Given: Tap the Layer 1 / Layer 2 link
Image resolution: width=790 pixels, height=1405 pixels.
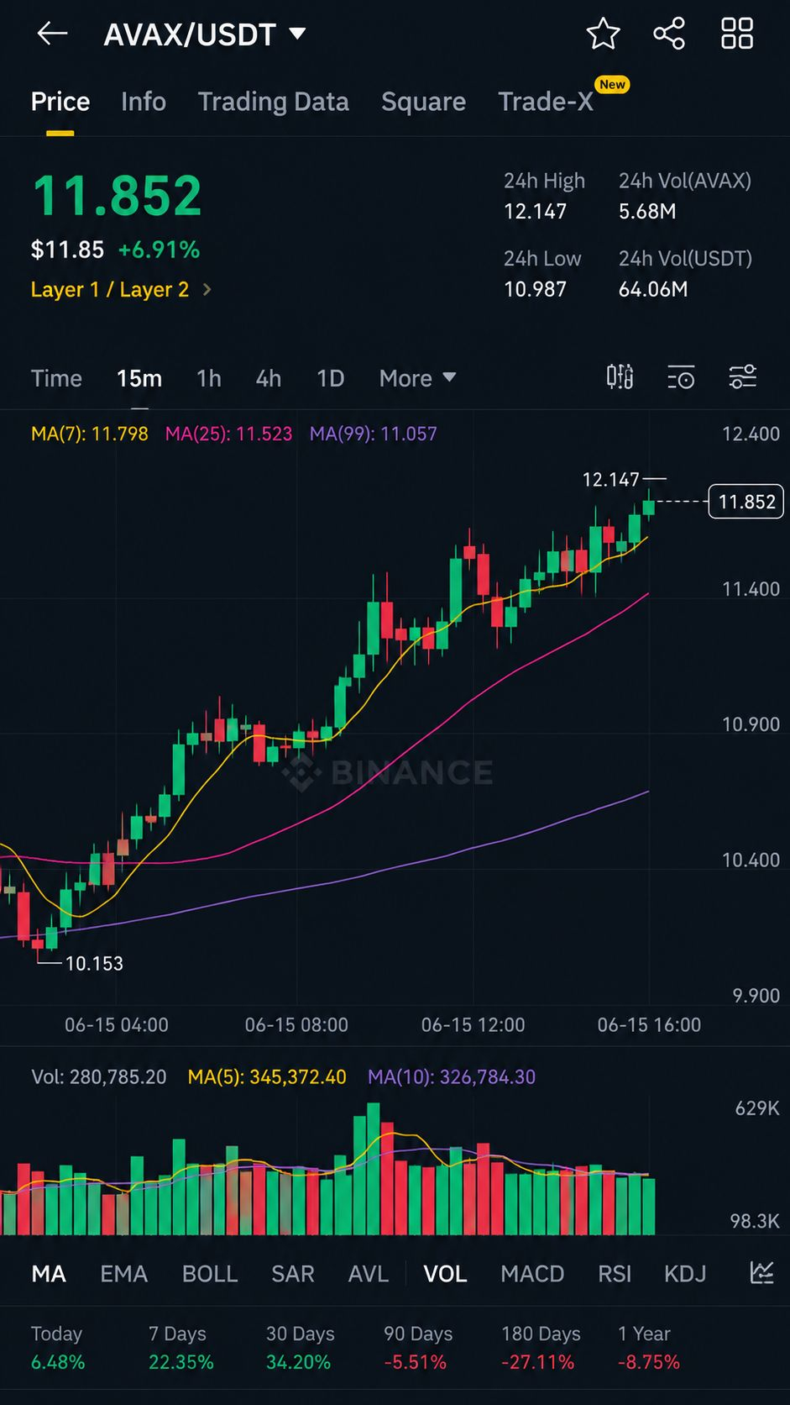Looking at the screenshot, I should tap(110, 289).
